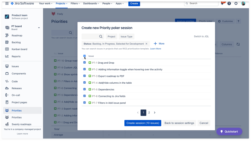
Task: Click the Columns button
Action: click(227, 44)
